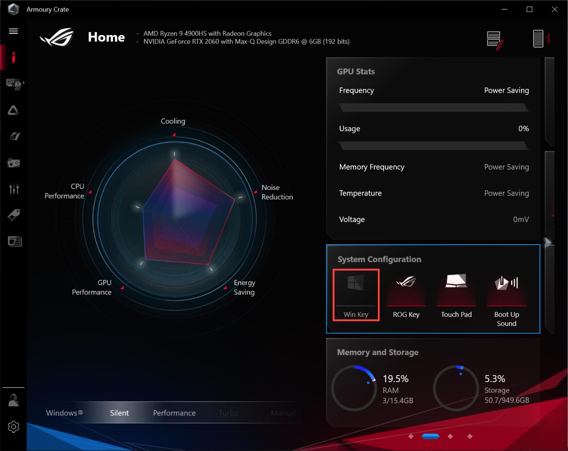Open the Game Library controller icon
This screenshot has height=451, width=568.
[14, 163]
